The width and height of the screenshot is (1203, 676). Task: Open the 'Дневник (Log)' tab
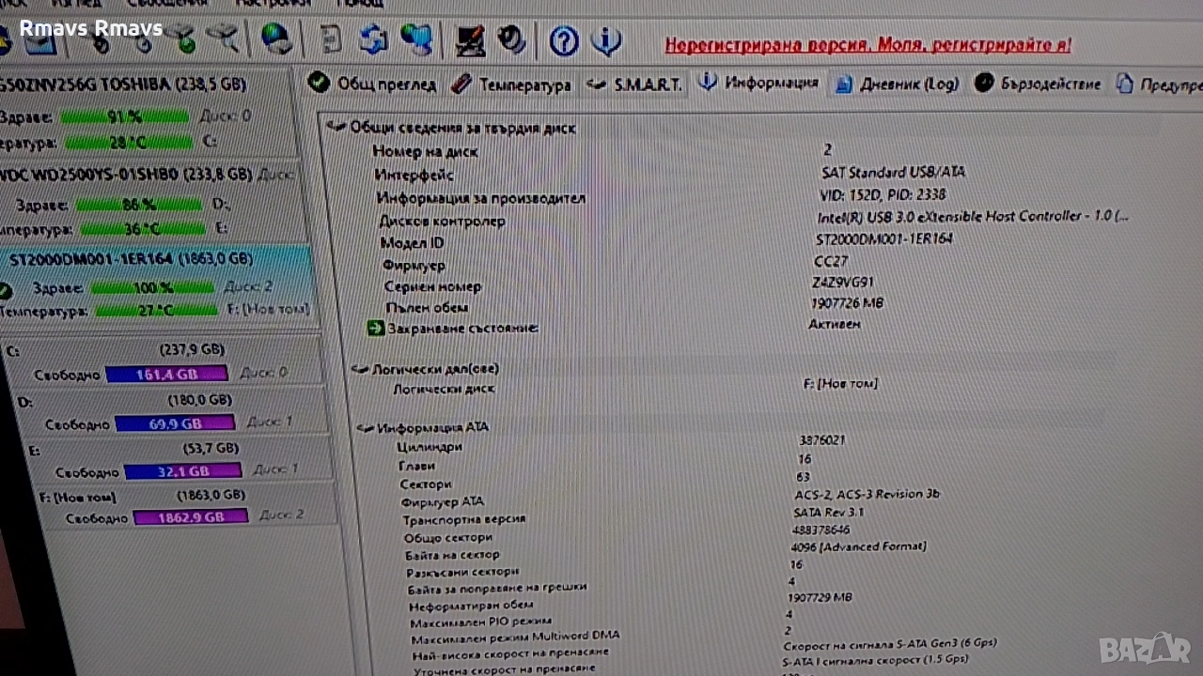click(898, 84)
